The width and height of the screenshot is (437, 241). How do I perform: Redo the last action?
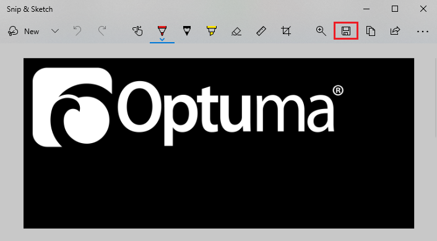(x=102, y=31)
